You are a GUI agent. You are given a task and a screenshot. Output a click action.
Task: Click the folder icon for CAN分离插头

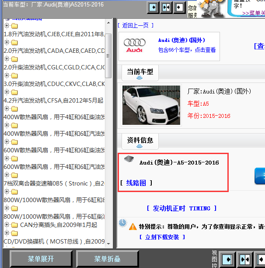14,225
